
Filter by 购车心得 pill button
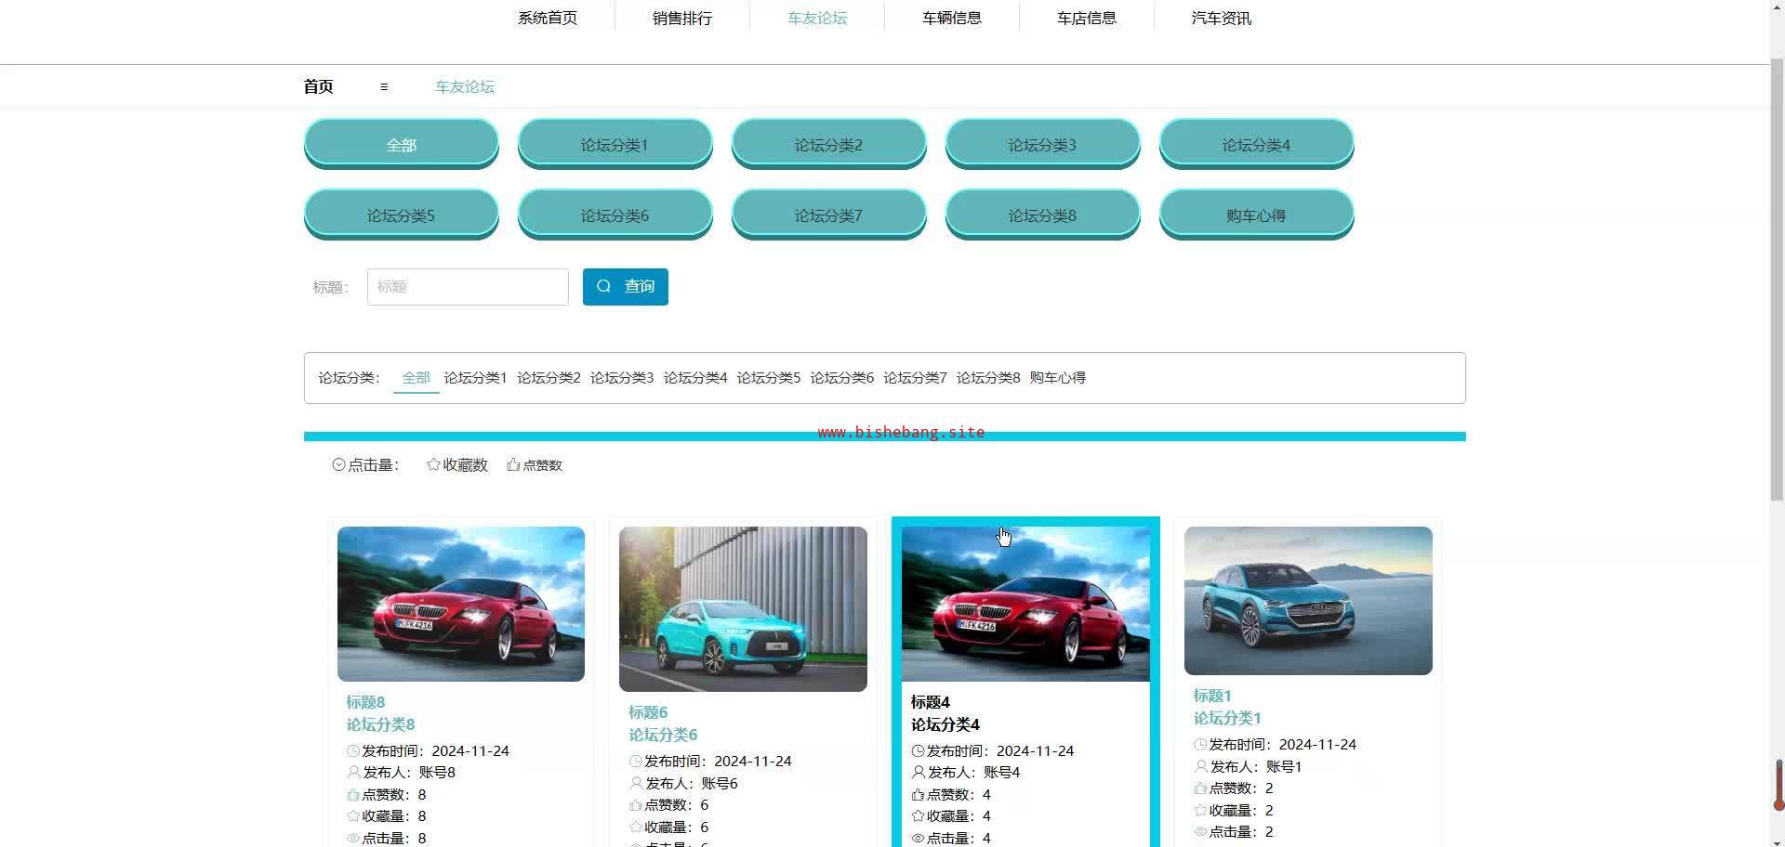(x=1257, y=215)
